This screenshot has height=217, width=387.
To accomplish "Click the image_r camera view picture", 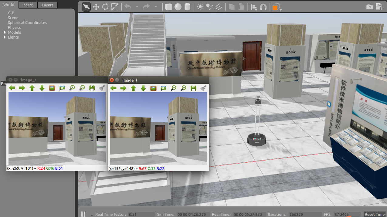I will [x=57, y=129].
